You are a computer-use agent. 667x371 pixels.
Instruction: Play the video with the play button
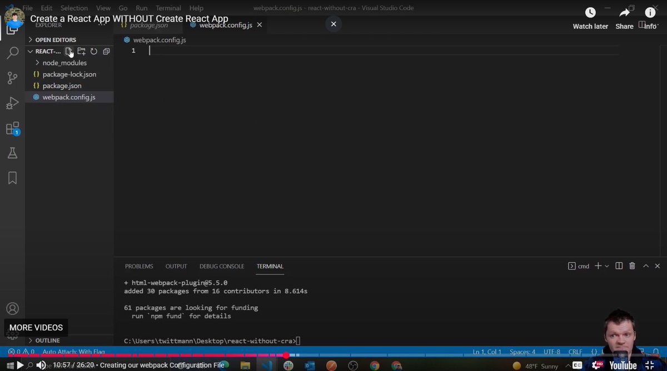[x=20, y=365]
